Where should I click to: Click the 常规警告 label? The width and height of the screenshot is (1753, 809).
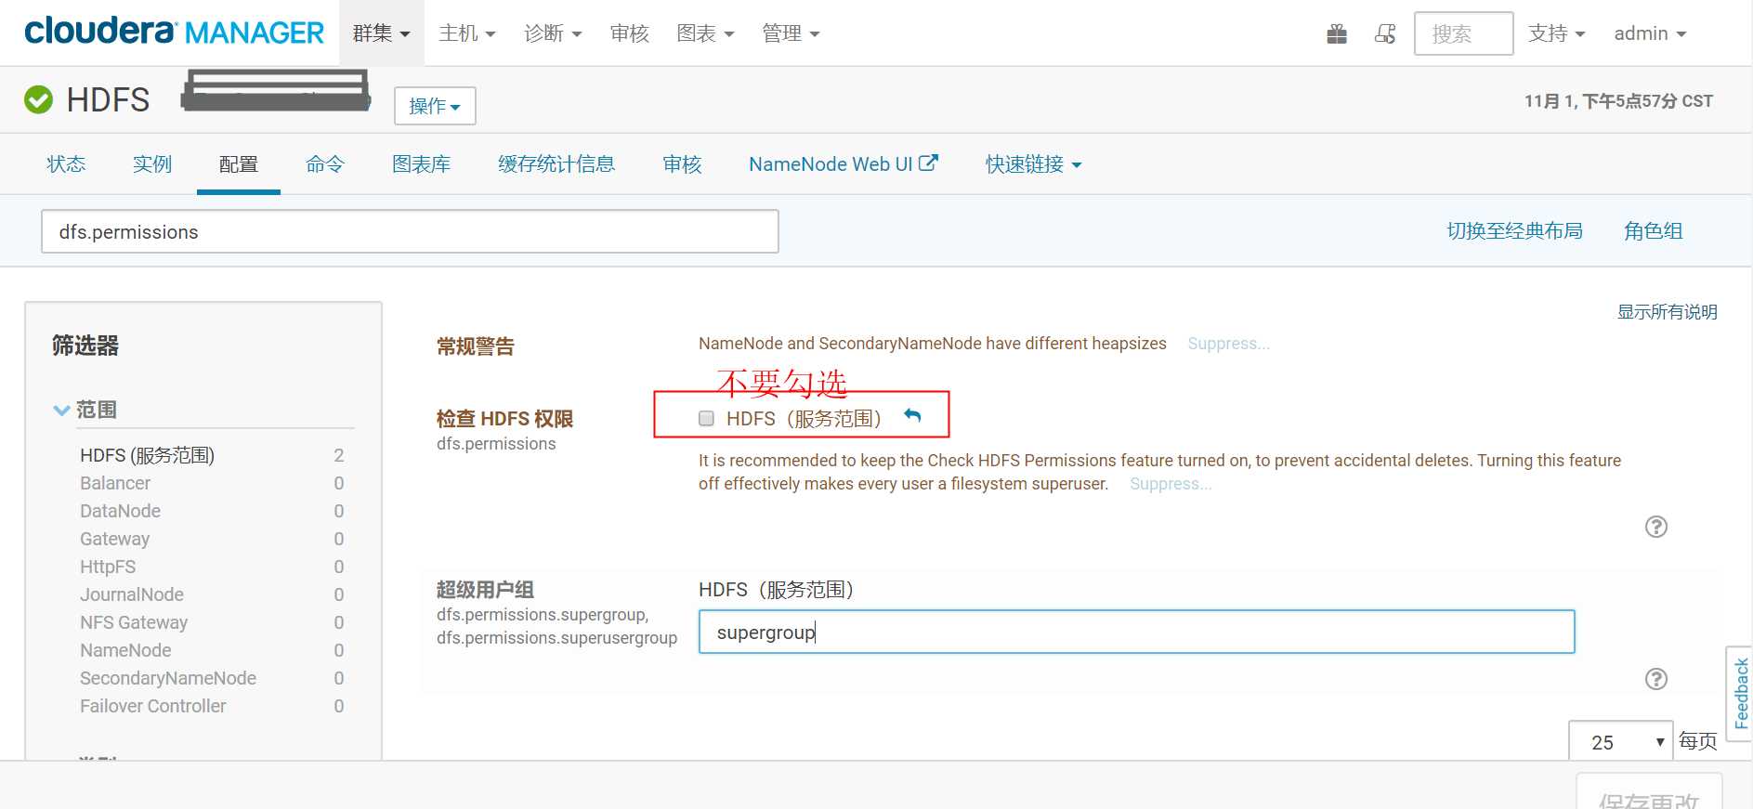point(475,346)
